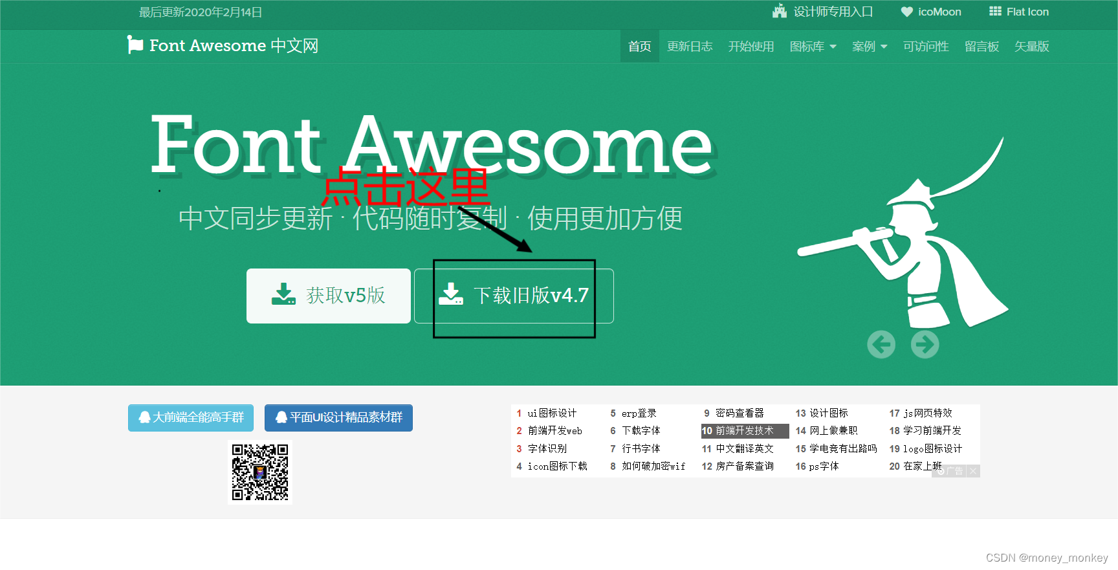Advance carousel with right arrow circle icon
Viewport: 1118px width, 570px height.
coord(925,344)
